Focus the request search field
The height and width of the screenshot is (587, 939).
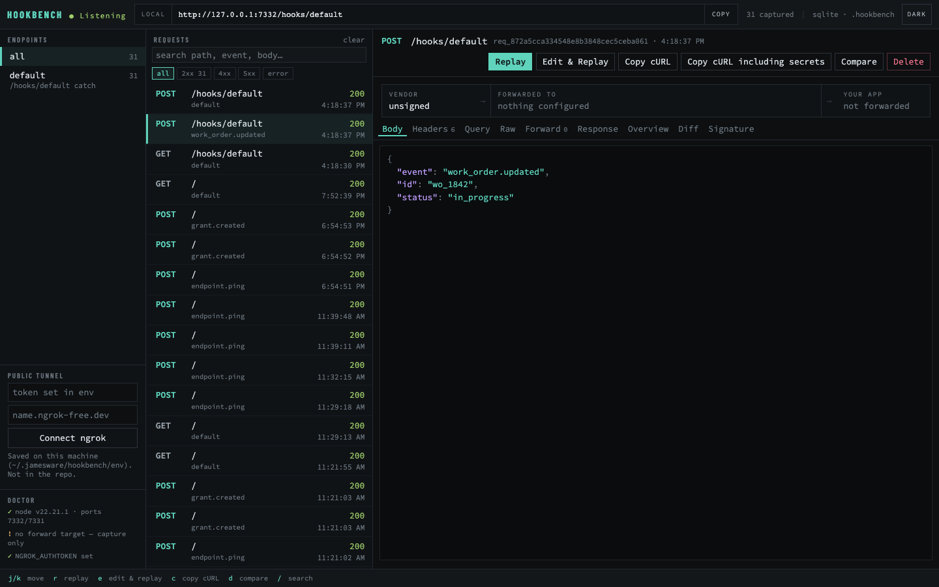(259, 55)
